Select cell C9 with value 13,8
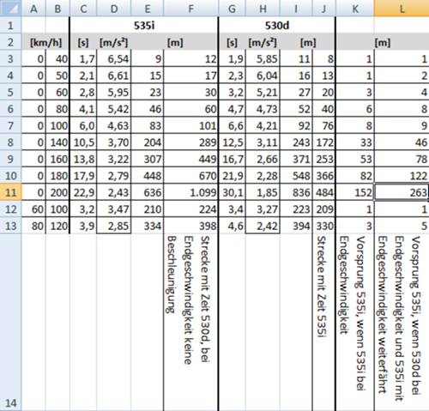Screen dimensions: 429x411 83,159
